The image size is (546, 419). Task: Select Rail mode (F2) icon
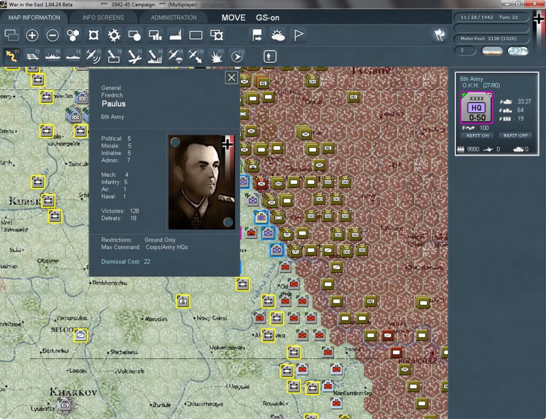point(33,56)
